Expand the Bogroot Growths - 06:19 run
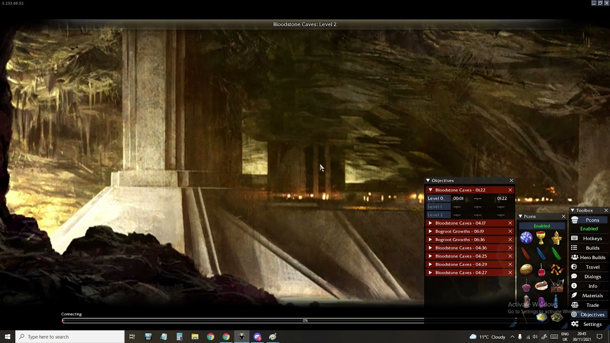Viewport: 610px width, 343px height. (430, 232)
